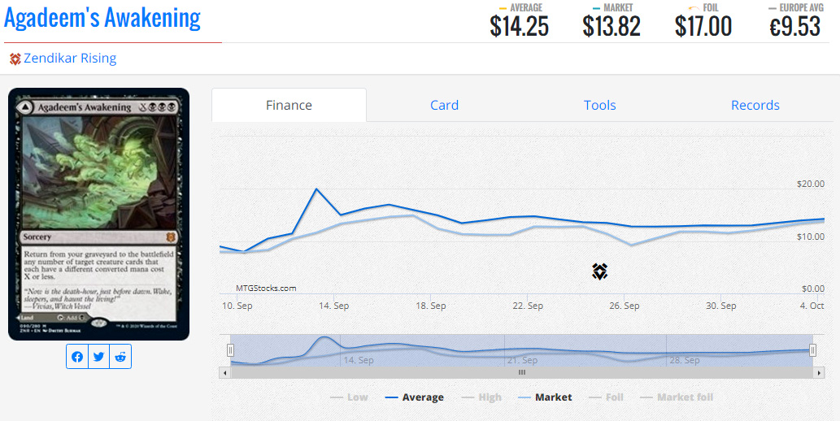The height and width of the screenshot is (421, 840).
Task: Share the card on Twitter
Action: (x=98, y=357)
